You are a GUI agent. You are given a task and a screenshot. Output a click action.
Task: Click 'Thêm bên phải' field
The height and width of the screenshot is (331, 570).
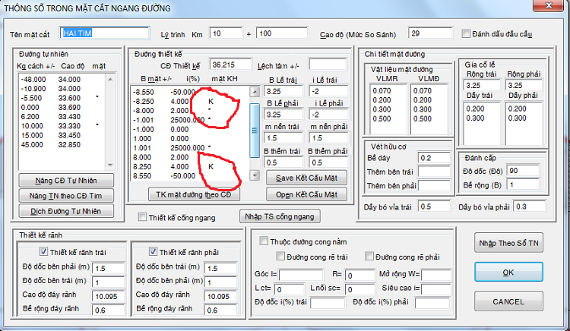tap(435, 186)
